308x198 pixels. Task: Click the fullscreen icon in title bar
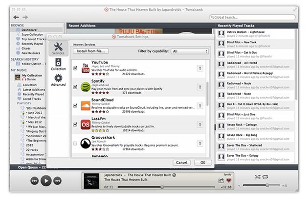pos(295,9)
